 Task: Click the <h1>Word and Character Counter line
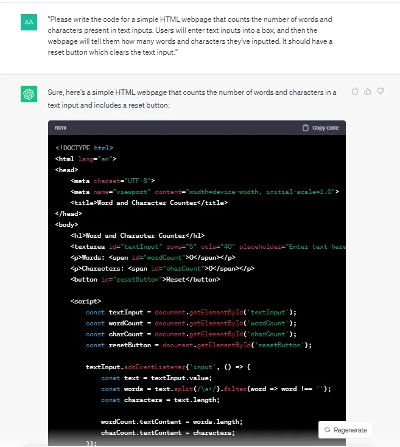(138, 235)
